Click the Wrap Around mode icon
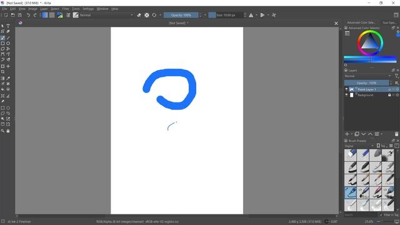 click(274, 15)
